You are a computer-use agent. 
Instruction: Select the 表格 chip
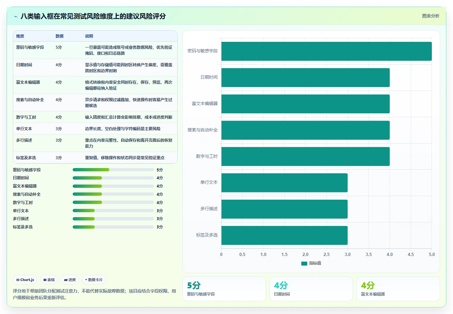49,280
